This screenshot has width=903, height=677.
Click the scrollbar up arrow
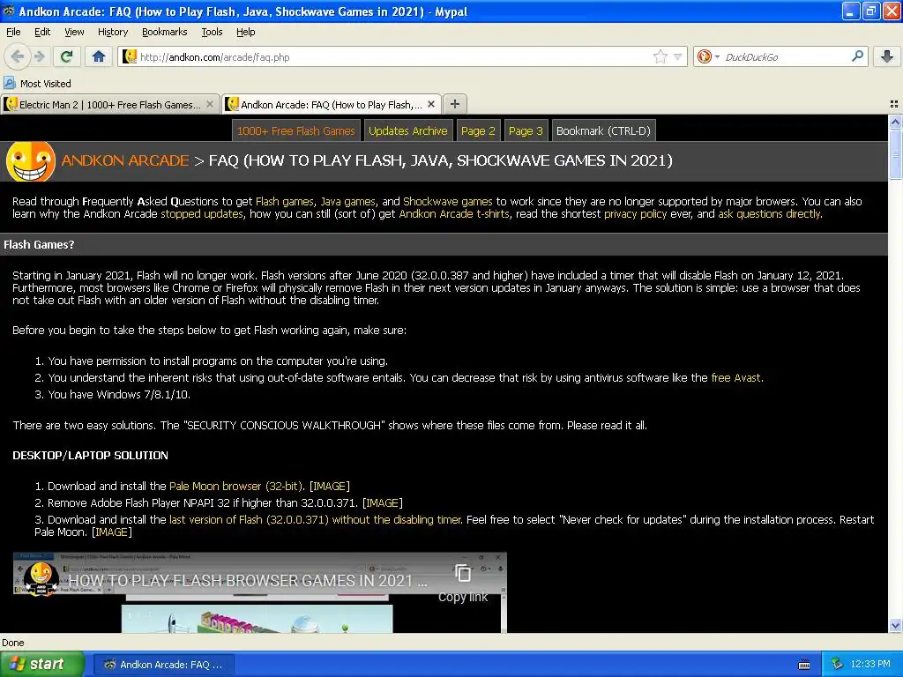[895, 122]
